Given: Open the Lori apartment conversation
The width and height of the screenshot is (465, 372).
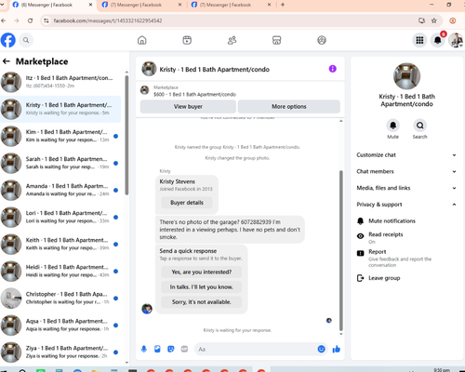Looking at the screenshot, I should [x=60, y=217].
